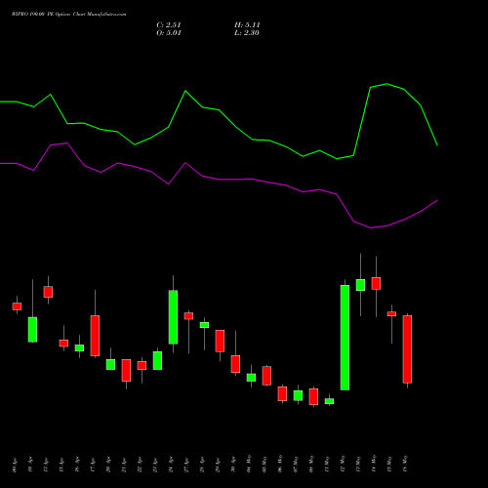Viewport: 488px width, 488px height.
Task: Click the purple indicator line at its lowest dip
Action: pos(371,227)
